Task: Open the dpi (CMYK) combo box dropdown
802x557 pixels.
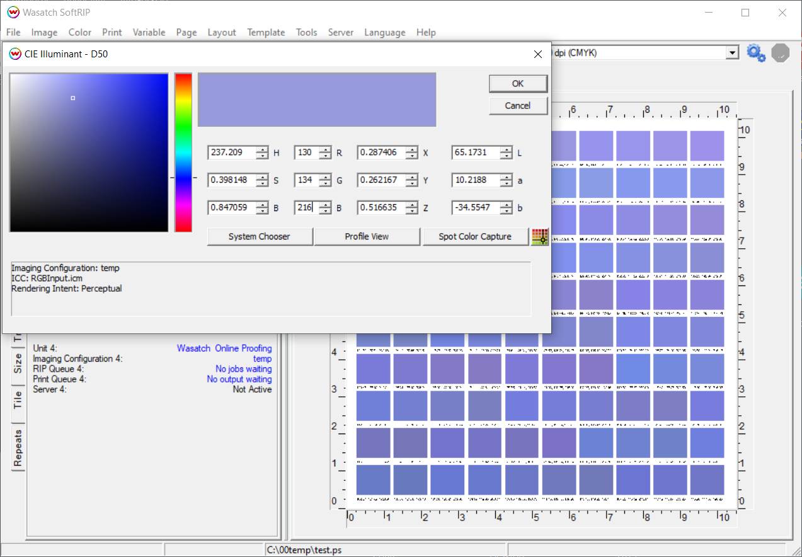Action: tap(731, 53)
